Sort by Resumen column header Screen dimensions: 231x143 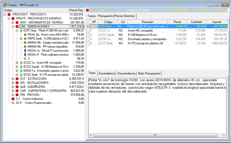[147, 22]
